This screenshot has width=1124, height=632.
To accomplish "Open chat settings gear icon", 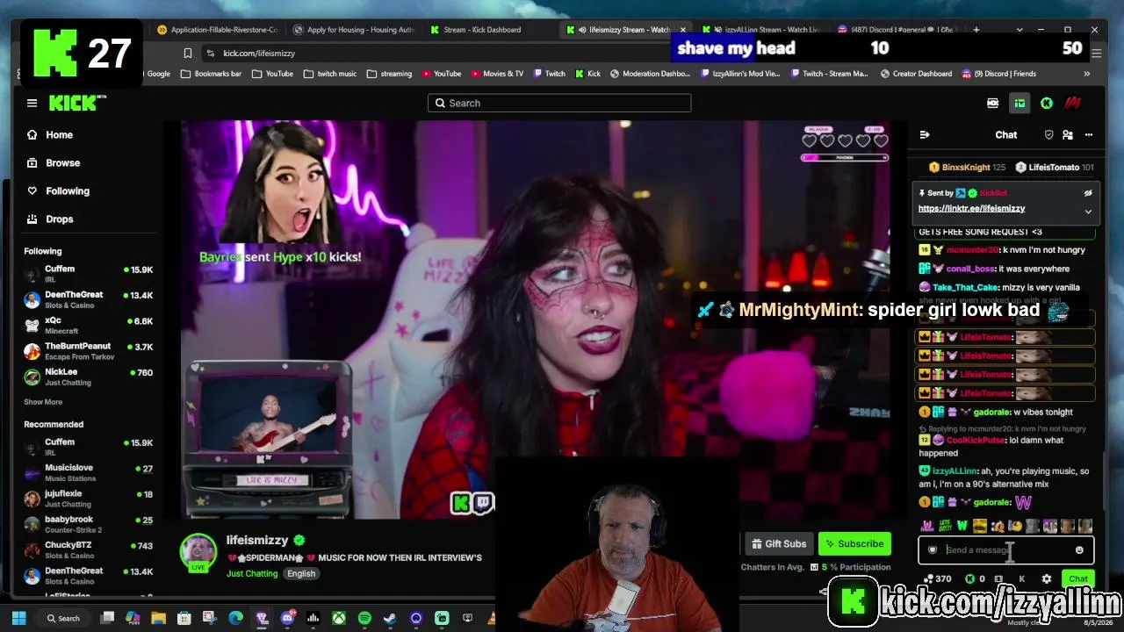I will (x=1046, y=579).
